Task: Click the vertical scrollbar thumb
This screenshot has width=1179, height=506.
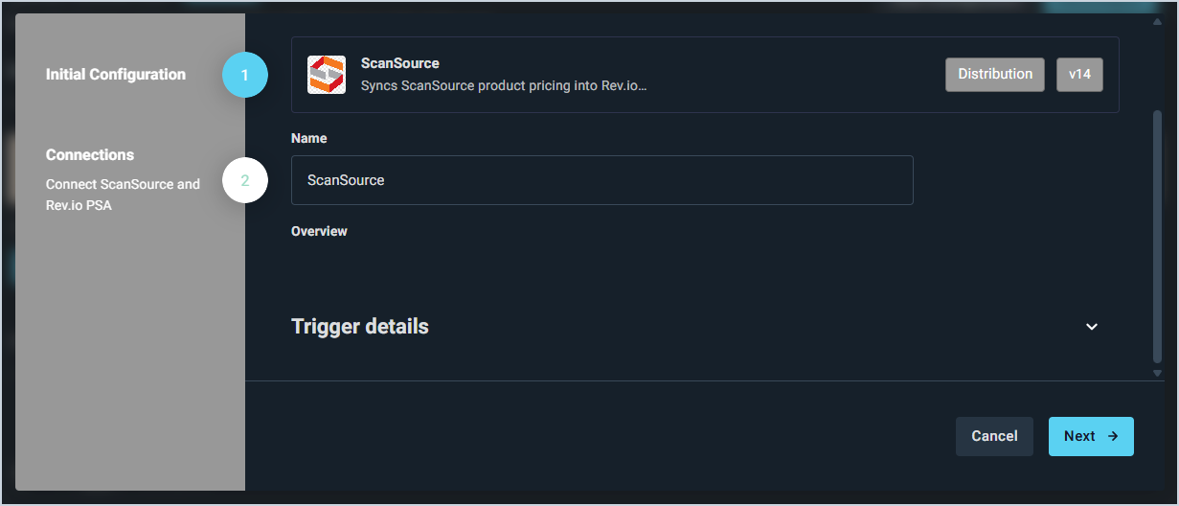Action: (1157, 236)
